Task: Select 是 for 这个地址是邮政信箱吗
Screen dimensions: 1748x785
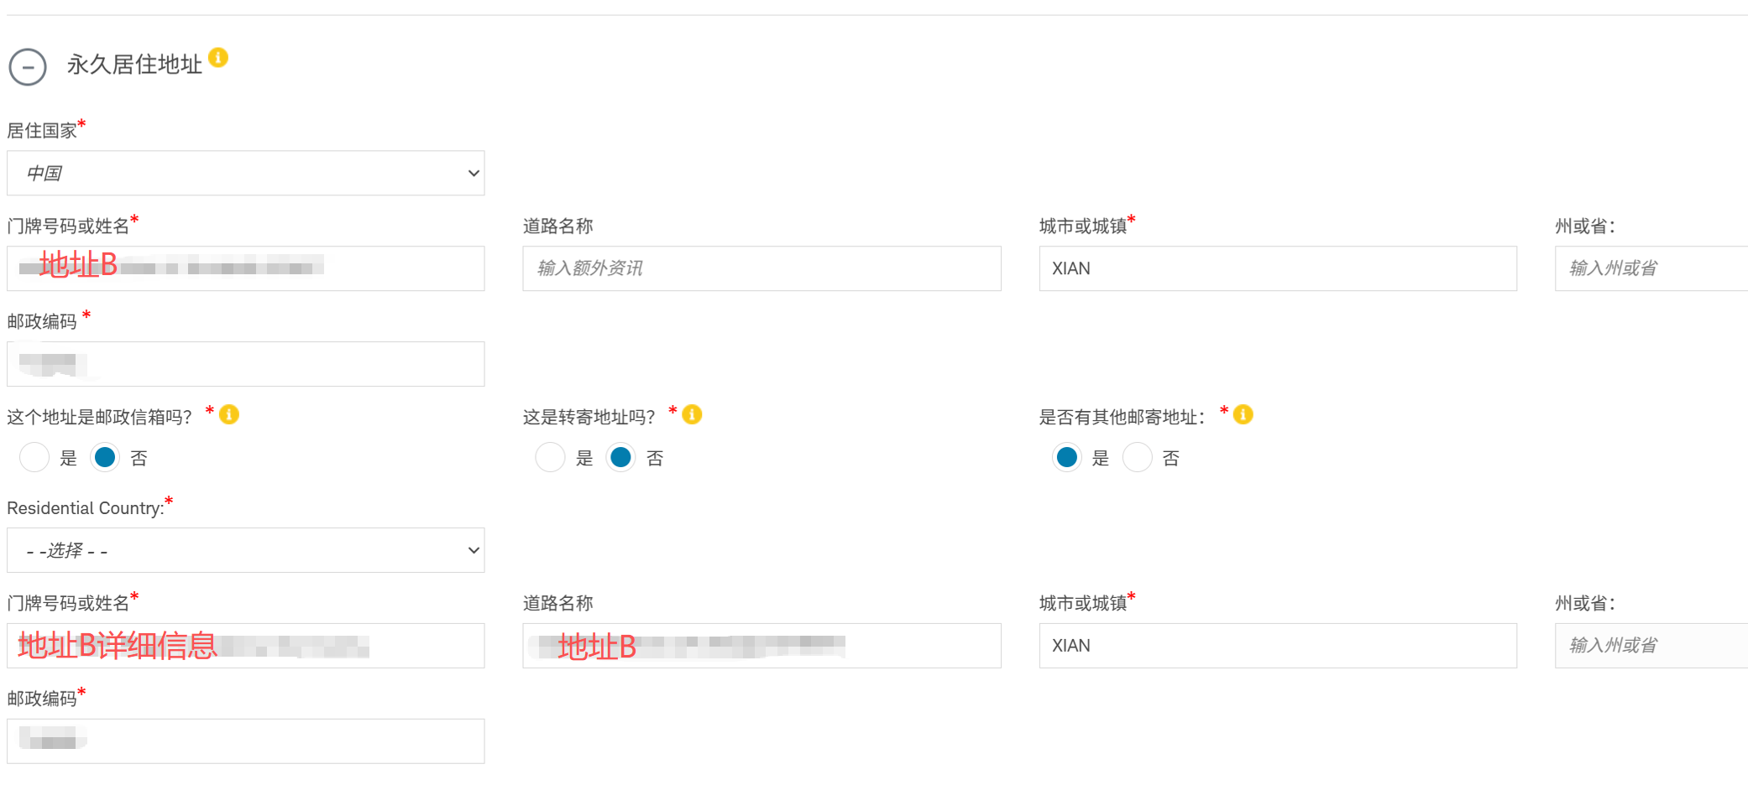Action: (34, 458)
